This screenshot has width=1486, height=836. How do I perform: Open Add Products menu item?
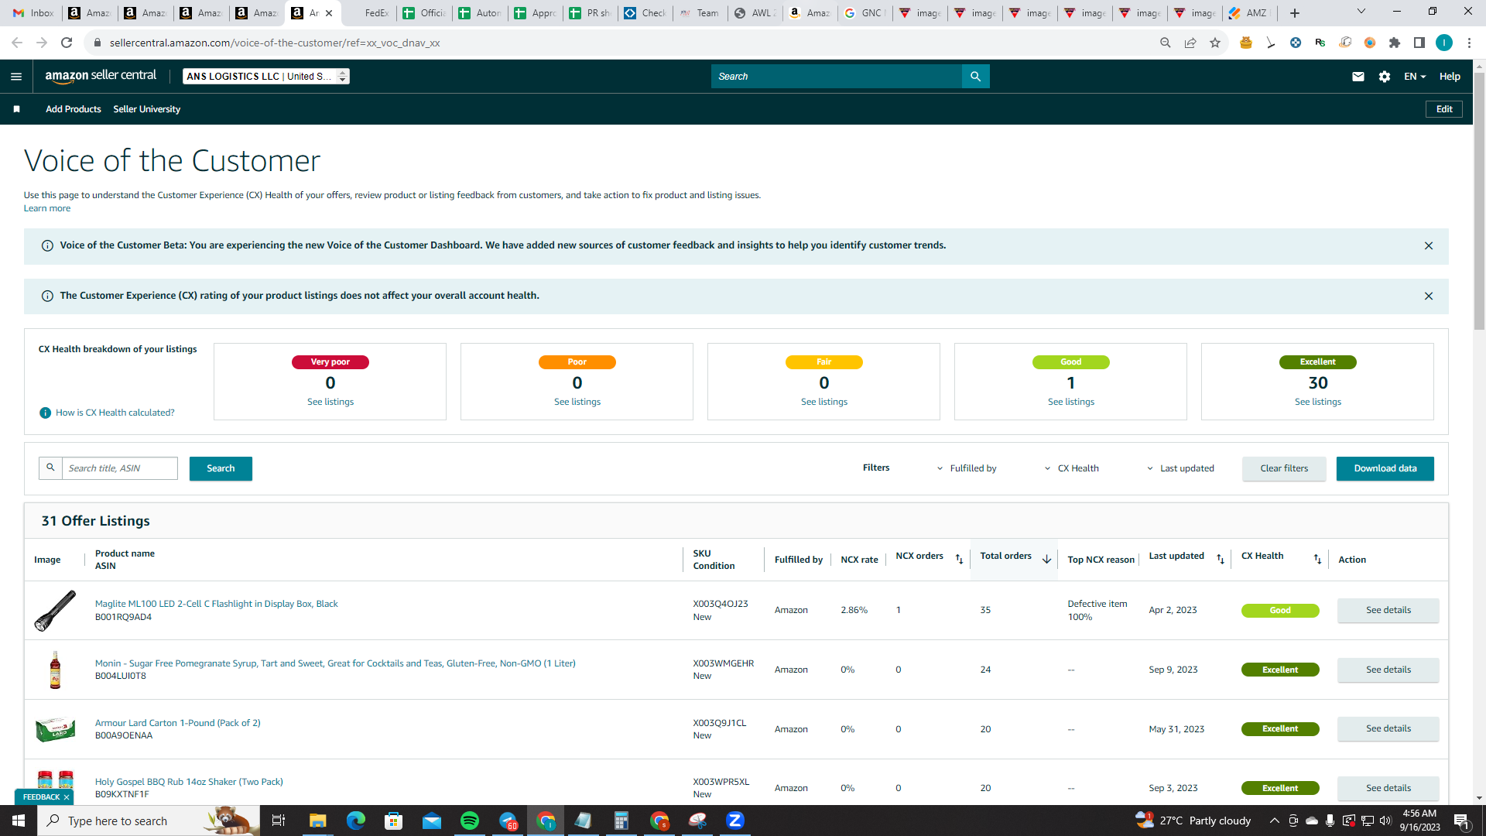(74, 109)
